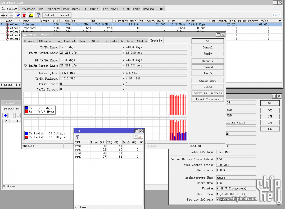285x209 pixels.
Task: Open the GRE Tunnel tab
Action: click(111, 9)
